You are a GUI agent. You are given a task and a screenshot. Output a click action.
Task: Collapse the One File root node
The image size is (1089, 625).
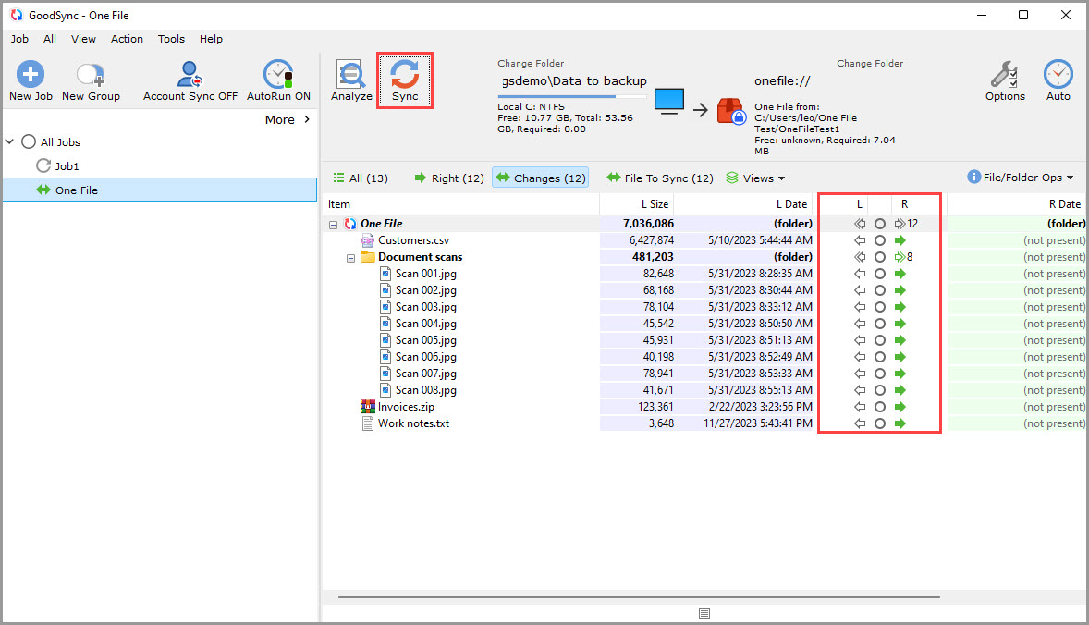[334, 225]
